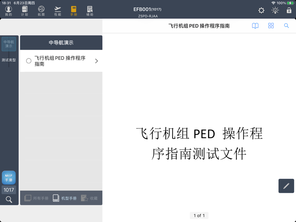Tap the 18:31 clock in status bar
Viewport: 296px width, 222px height.
tap(6, 3)
